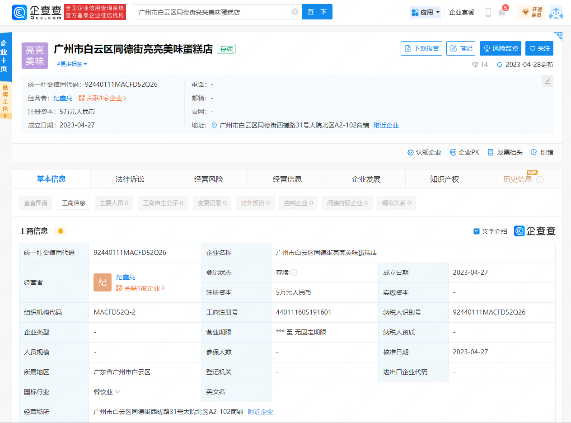
Task: Open the QR code icon
Action: 558,36
